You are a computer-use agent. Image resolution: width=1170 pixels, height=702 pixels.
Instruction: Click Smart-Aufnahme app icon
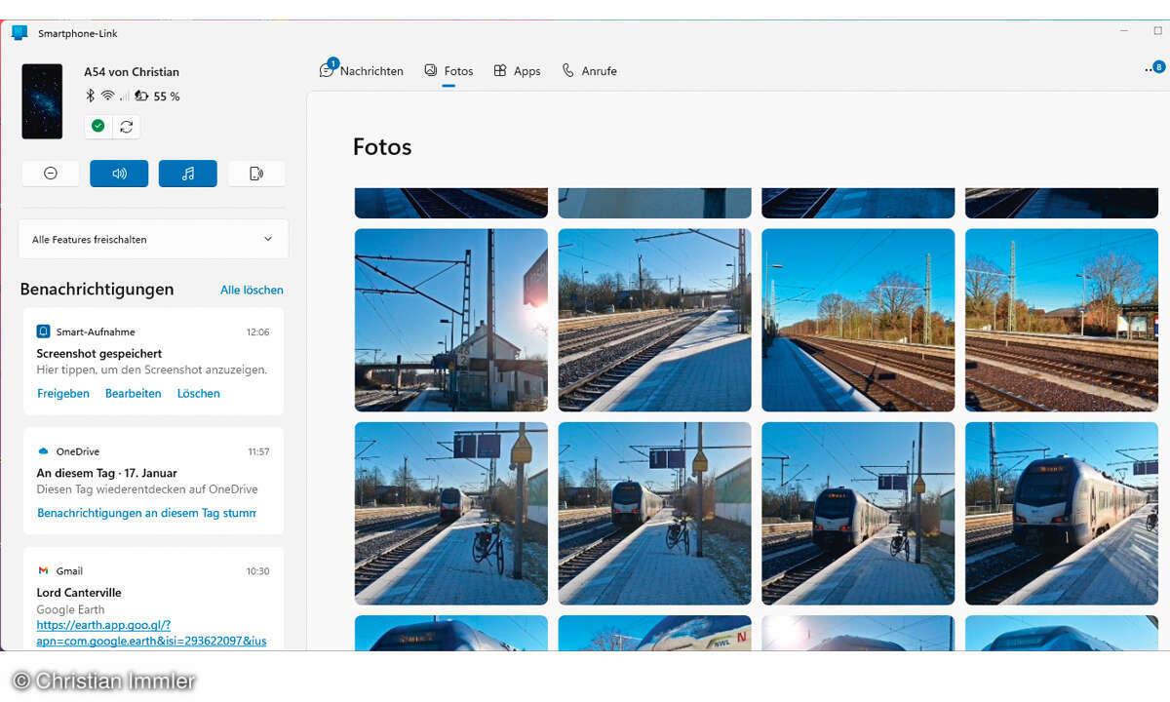click(x=43, y=331)
